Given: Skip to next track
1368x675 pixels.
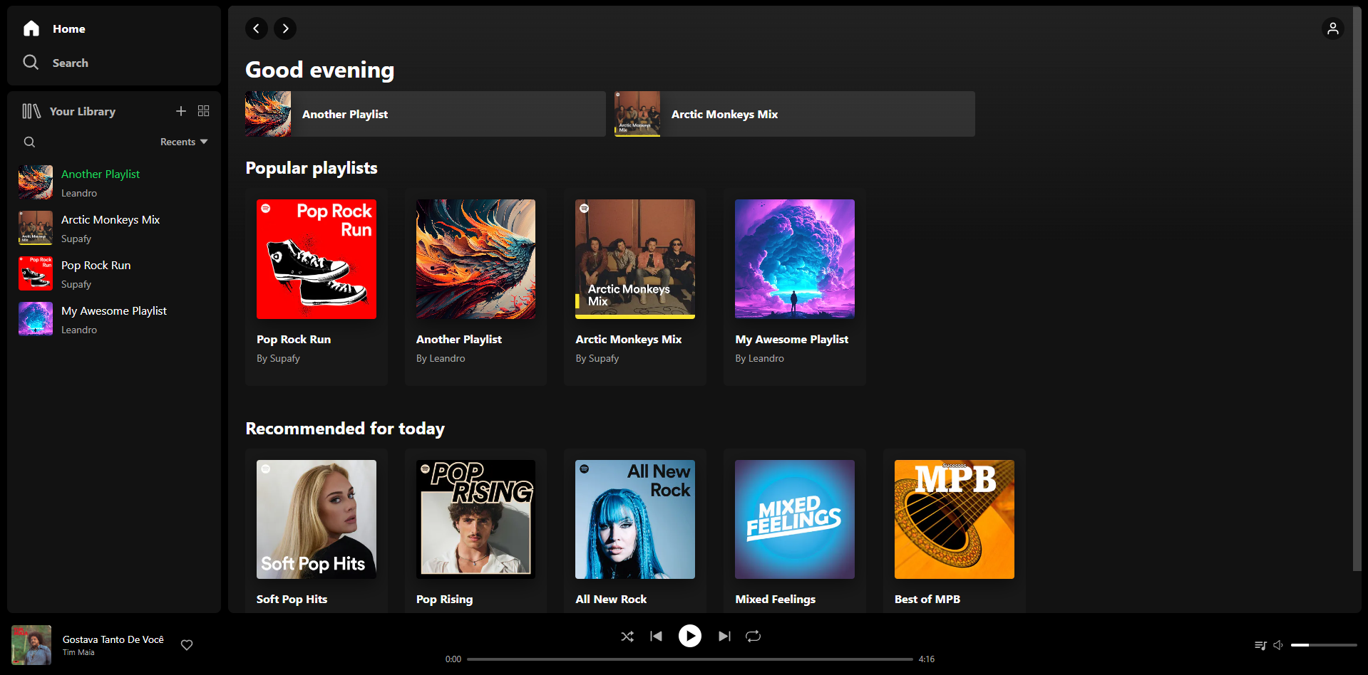Looking at the screenshot, I should tap(724, 637).
